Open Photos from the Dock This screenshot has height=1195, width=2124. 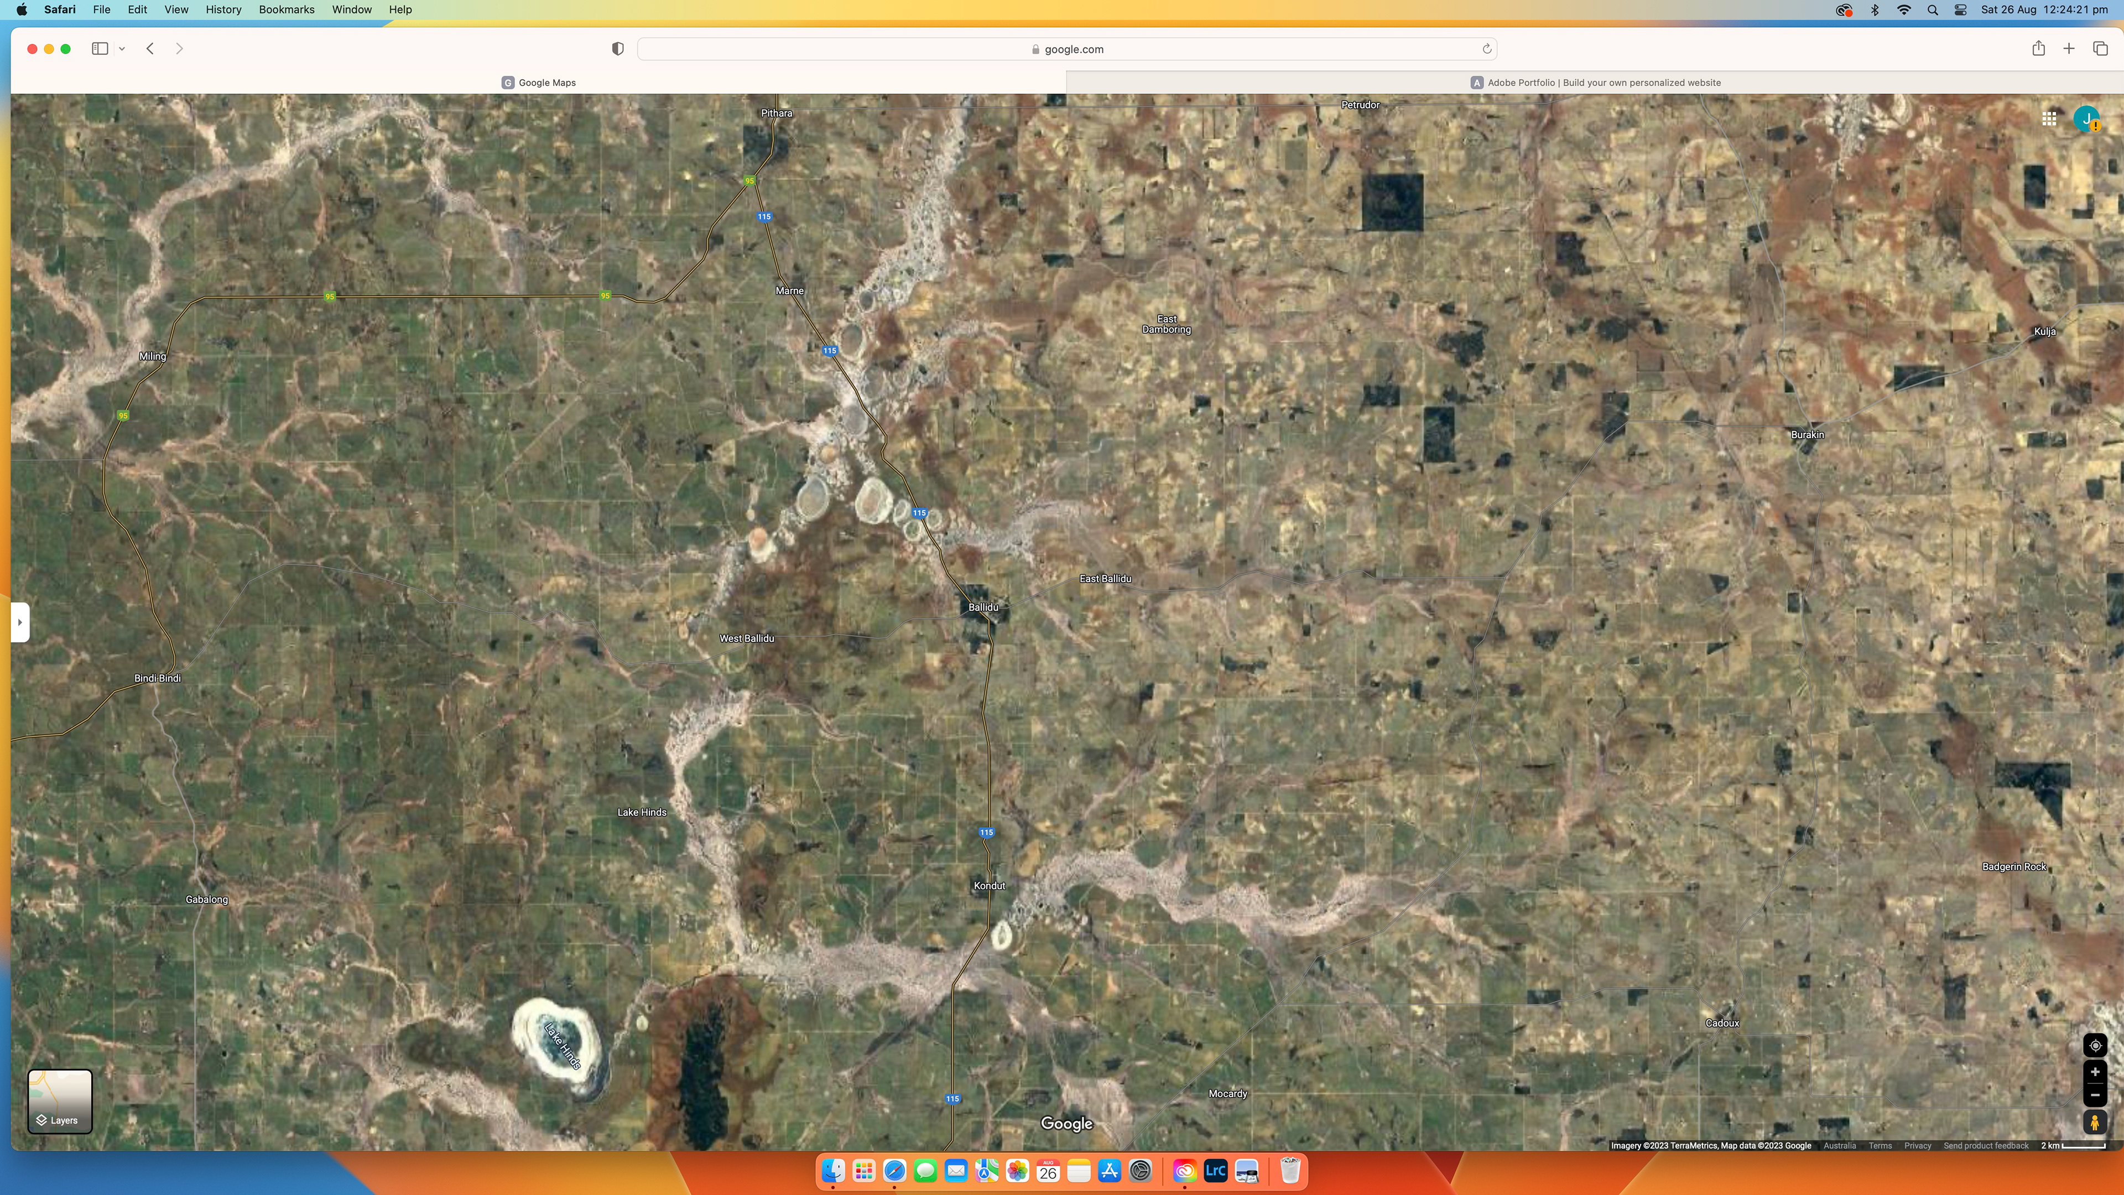[x=1018, y=1171]
